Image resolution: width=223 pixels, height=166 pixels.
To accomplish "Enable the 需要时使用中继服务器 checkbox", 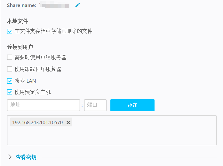I will (10, 57).
